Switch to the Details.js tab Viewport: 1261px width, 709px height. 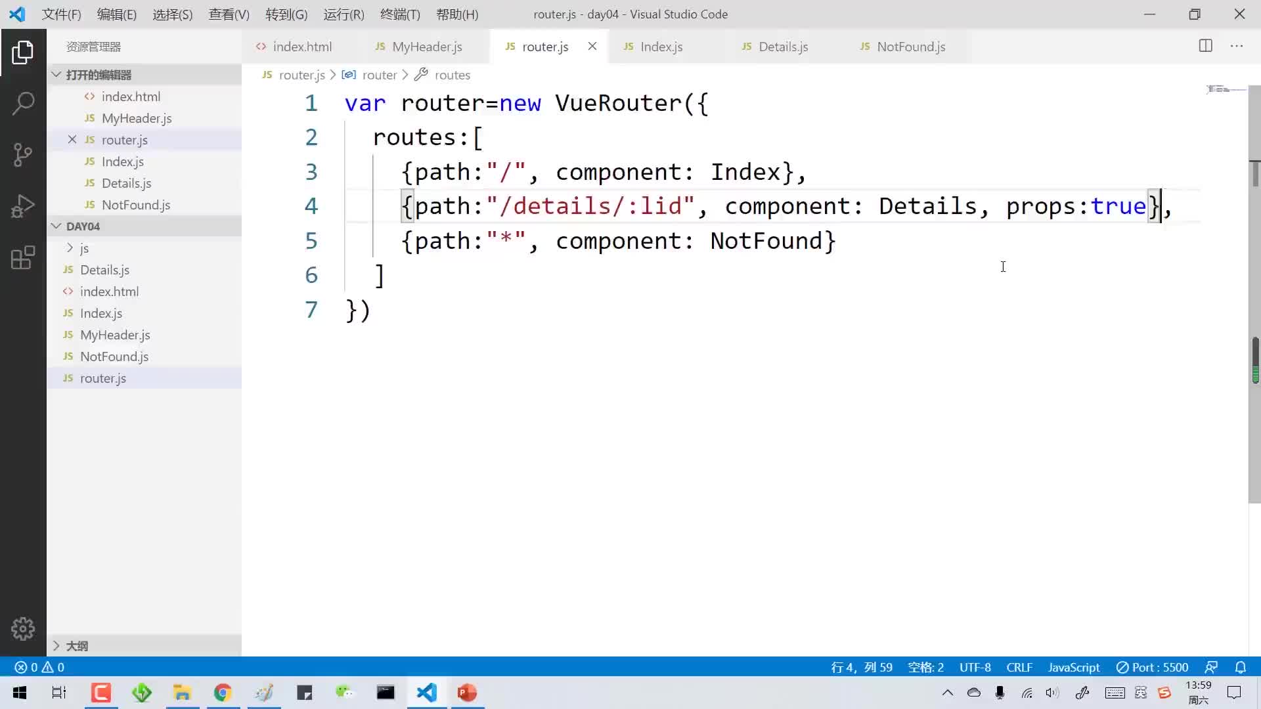pyautogui.click(x=785, y=47)
